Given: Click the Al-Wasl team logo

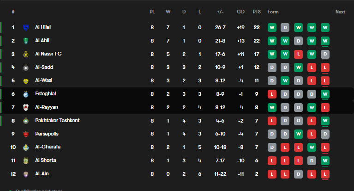Looking at the screenshot, I should point(26,81).
